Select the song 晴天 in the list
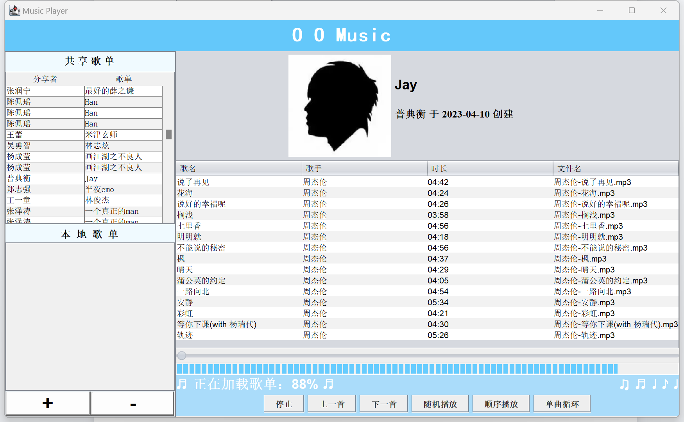 coord(185,270)
